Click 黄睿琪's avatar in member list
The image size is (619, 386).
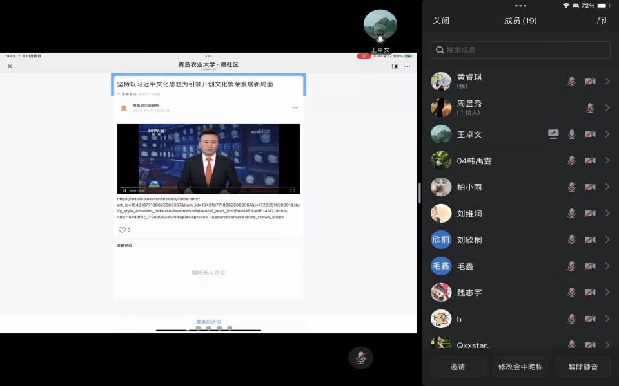tap(441, 81)
